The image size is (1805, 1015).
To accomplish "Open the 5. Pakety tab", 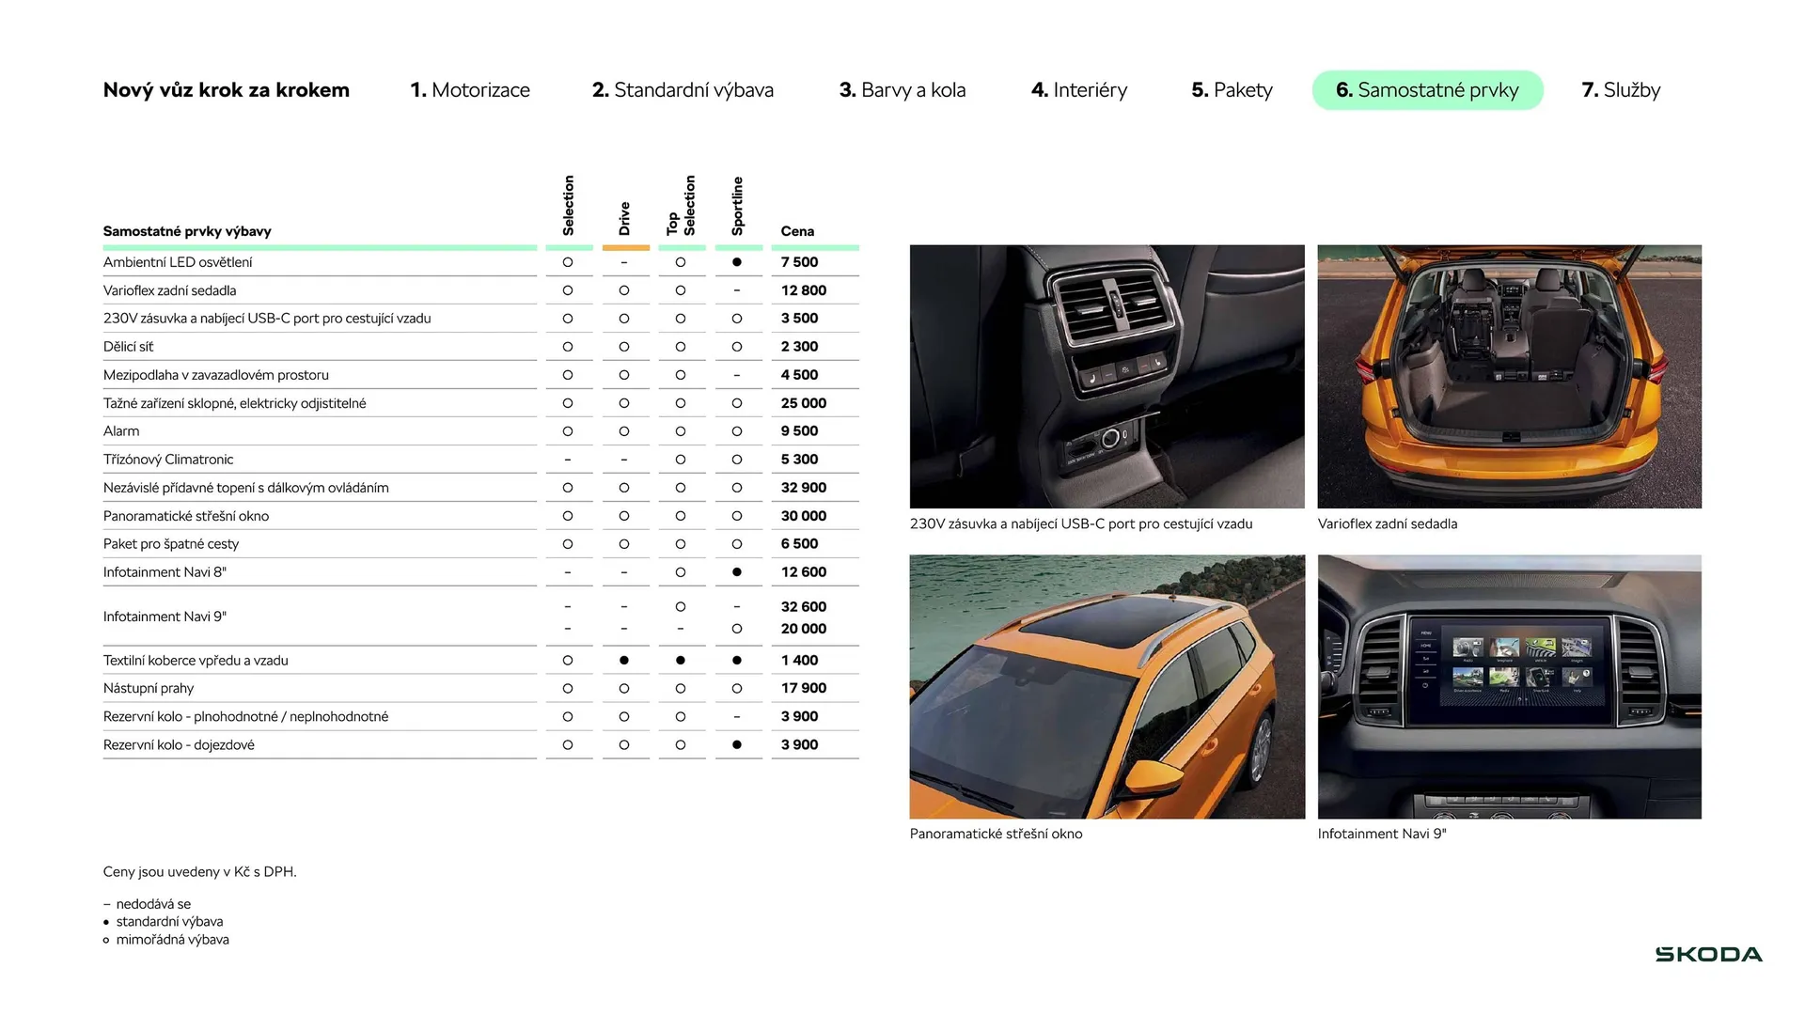I will coord(1232,90).
